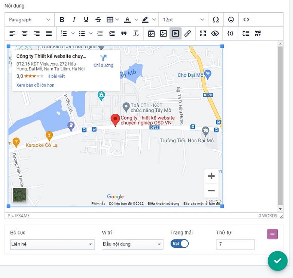Toggle bold text formatting

click(62, 20)
